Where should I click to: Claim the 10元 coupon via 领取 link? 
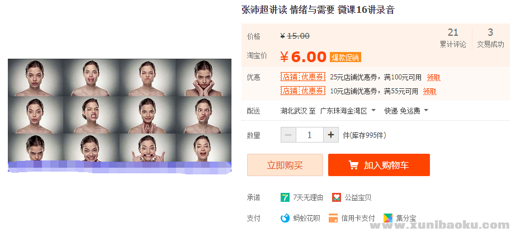coord(429,91)
